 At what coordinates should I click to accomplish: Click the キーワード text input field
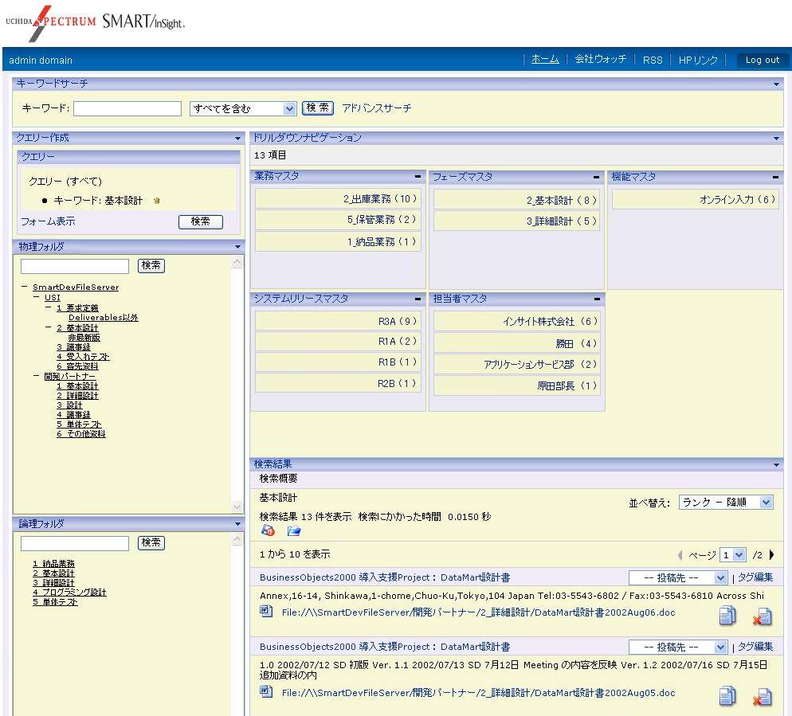(x=127, y=108)
